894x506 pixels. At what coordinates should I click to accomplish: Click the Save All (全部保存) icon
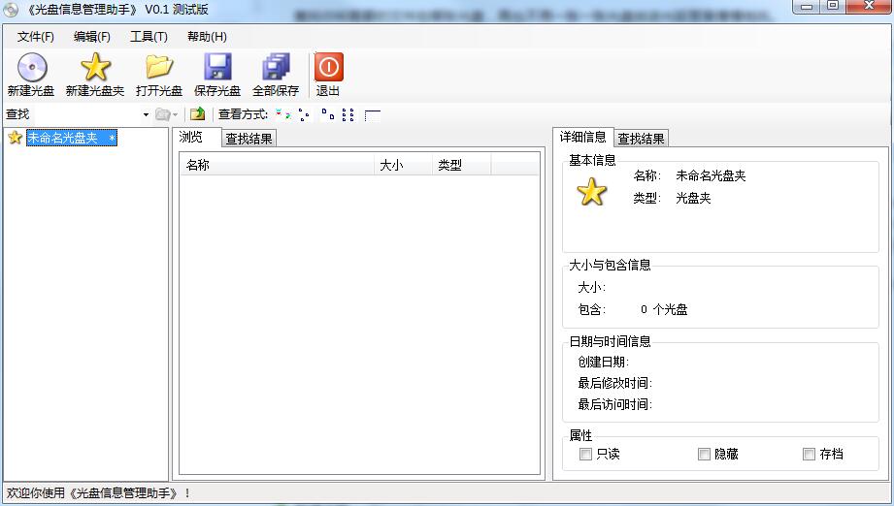(x=276, y=68)
